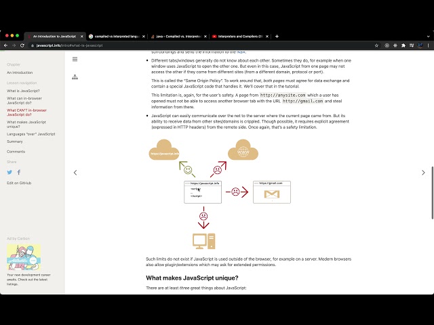434x325 pixels.
Task: Click the site lock icon in address bar
Action: click(x=33, y=45)
